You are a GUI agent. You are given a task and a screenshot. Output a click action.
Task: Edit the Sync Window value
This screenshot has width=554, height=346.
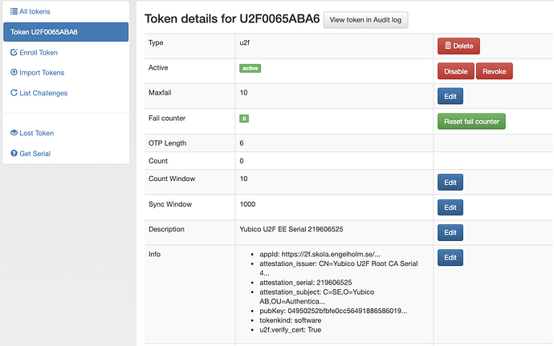(450, 207)
